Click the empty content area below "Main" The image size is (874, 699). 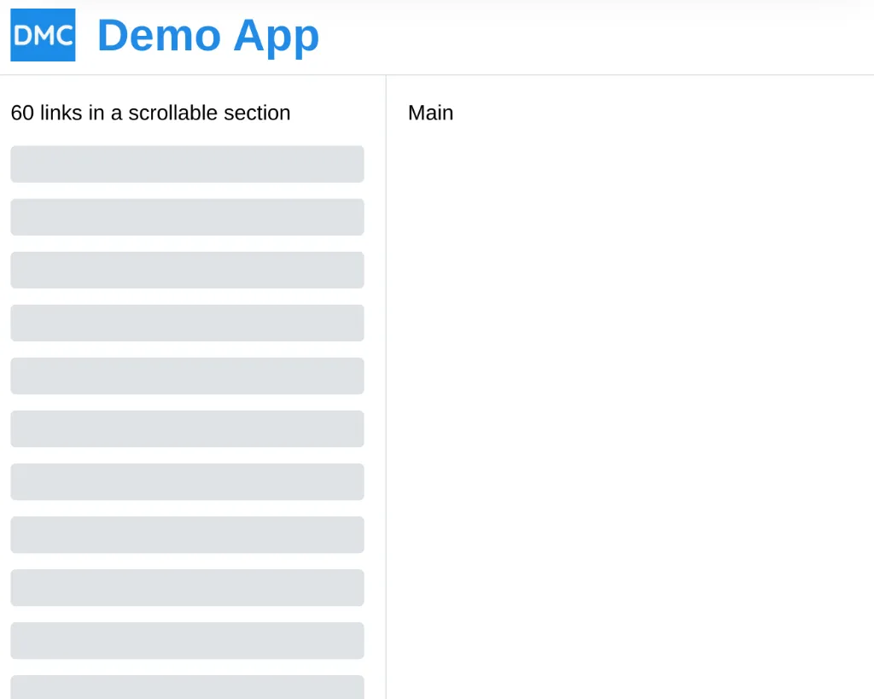(x=632, y=384)
